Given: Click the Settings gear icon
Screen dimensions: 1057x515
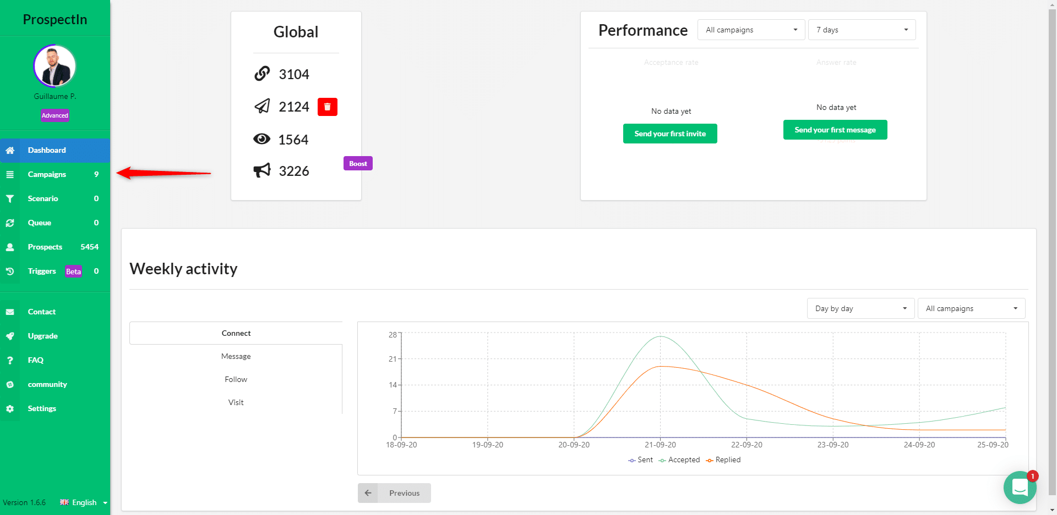Looking at the screenshot, I should [x=10, y=408].
